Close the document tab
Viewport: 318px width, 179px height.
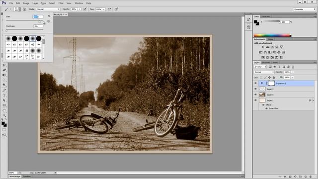(66, 14)
